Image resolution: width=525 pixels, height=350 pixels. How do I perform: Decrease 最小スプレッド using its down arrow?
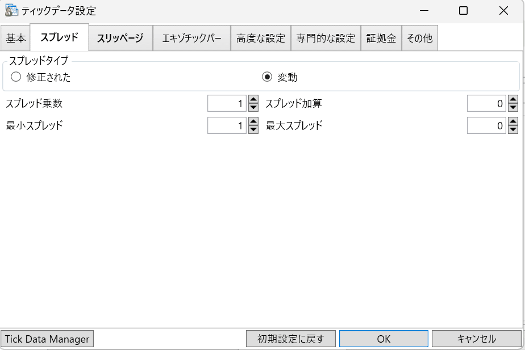point(252,128)
